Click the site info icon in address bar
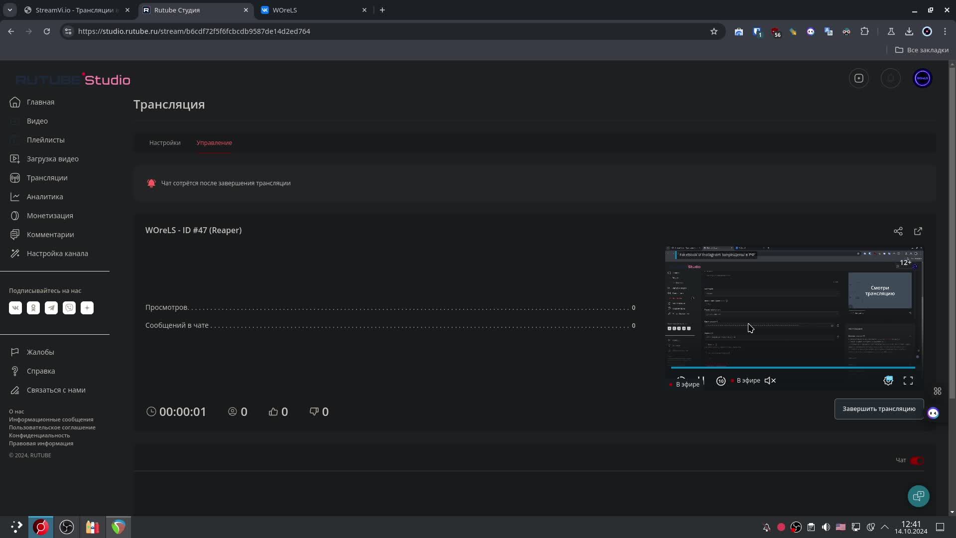956x538 pixels. click(68, 31)
